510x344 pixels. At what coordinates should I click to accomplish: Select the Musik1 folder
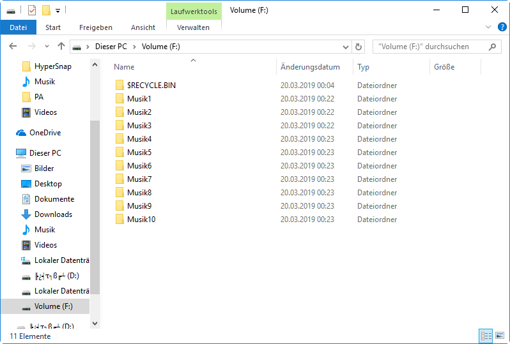tap(134, 99)
